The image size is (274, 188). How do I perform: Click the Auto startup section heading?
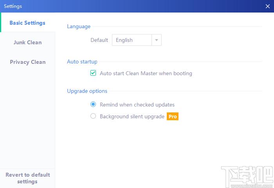[82, 61]
